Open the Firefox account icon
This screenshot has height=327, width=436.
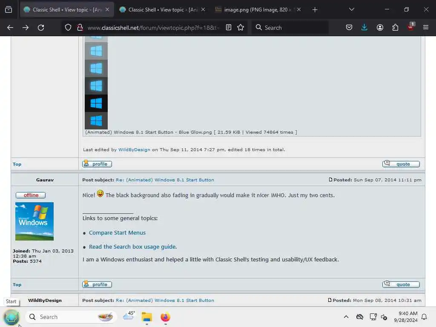380,28
